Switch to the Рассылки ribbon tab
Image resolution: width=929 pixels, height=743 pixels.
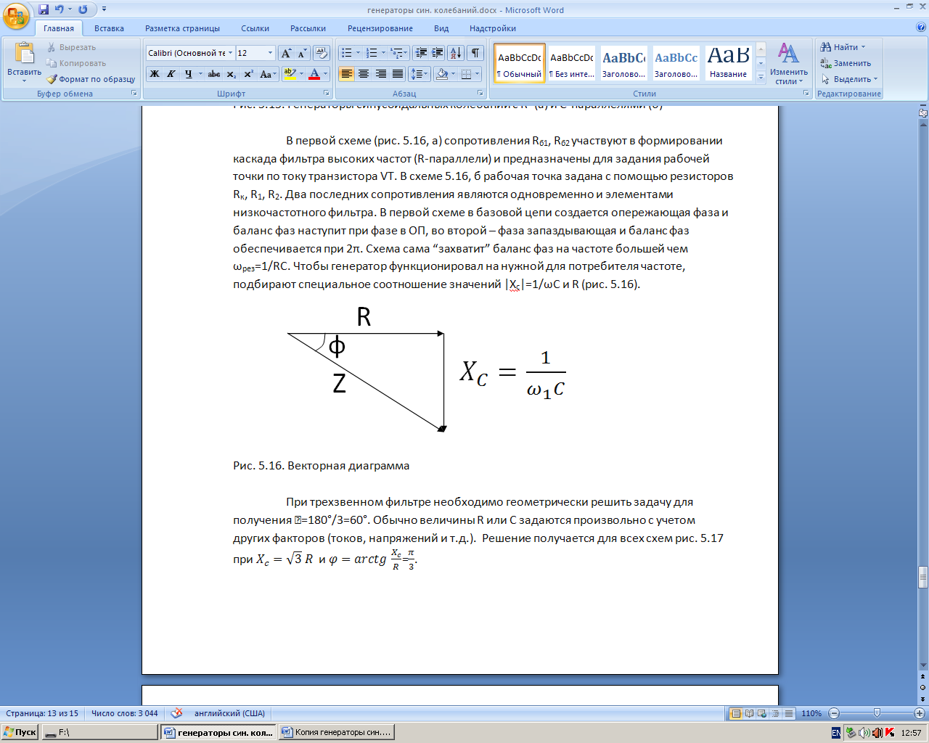point(308,28)
